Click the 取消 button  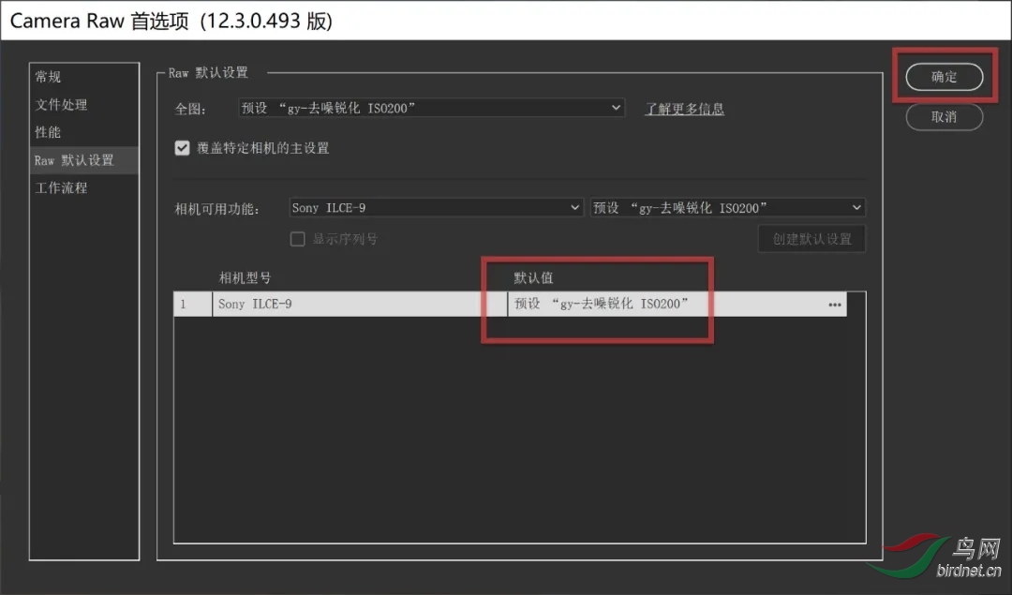tap(944, 117)
